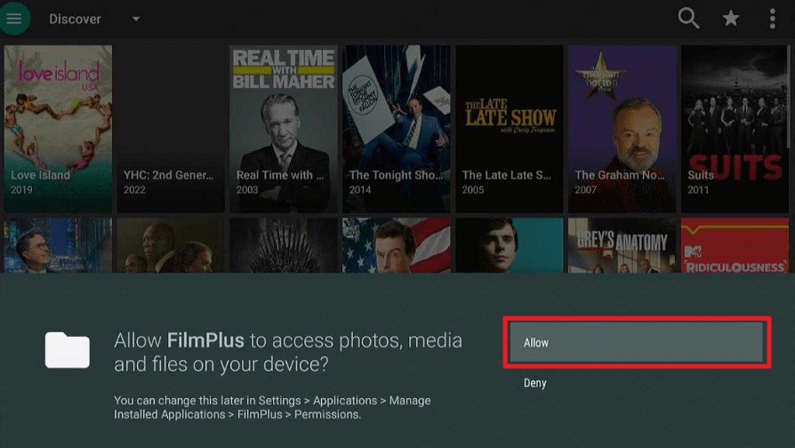
Task: Open Real Time with Bill Maher poster
Action: 284,129
